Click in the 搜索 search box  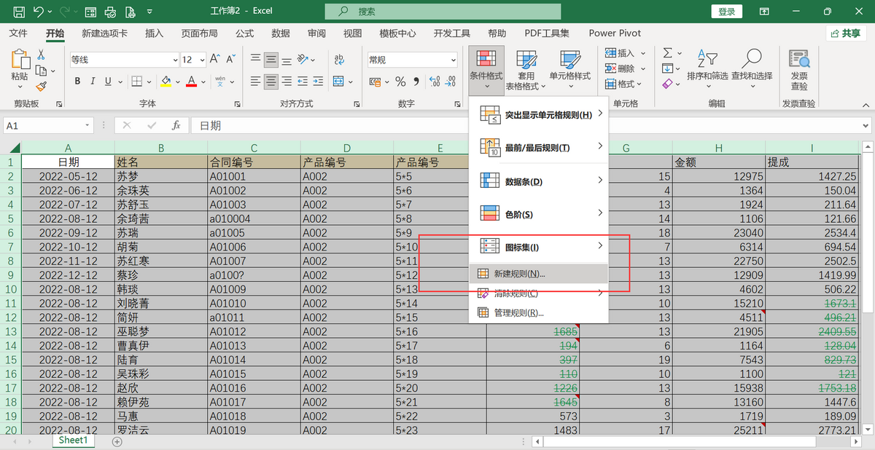click(443, 12)
